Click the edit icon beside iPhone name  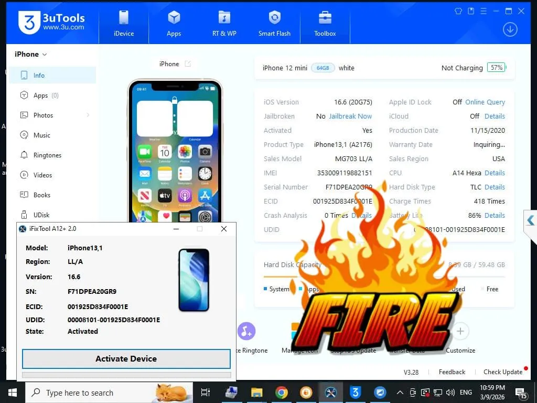pyautogui.click(x=188, y=64)
